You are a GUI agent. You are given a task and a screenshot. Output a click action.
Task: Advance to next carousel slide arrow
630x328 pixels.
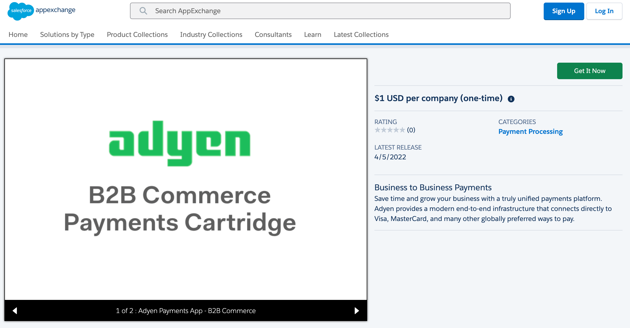357,311
